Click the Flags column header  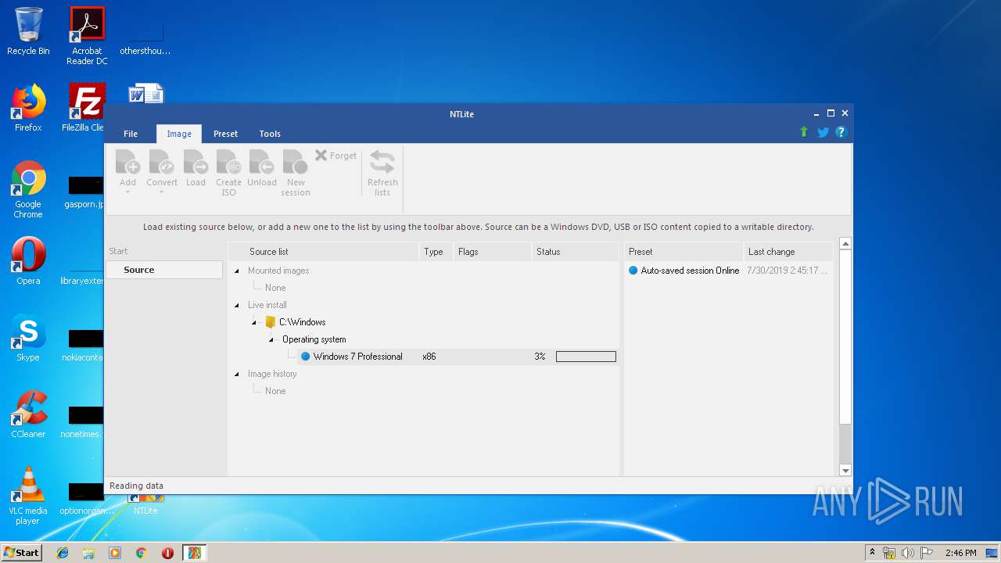492,252
